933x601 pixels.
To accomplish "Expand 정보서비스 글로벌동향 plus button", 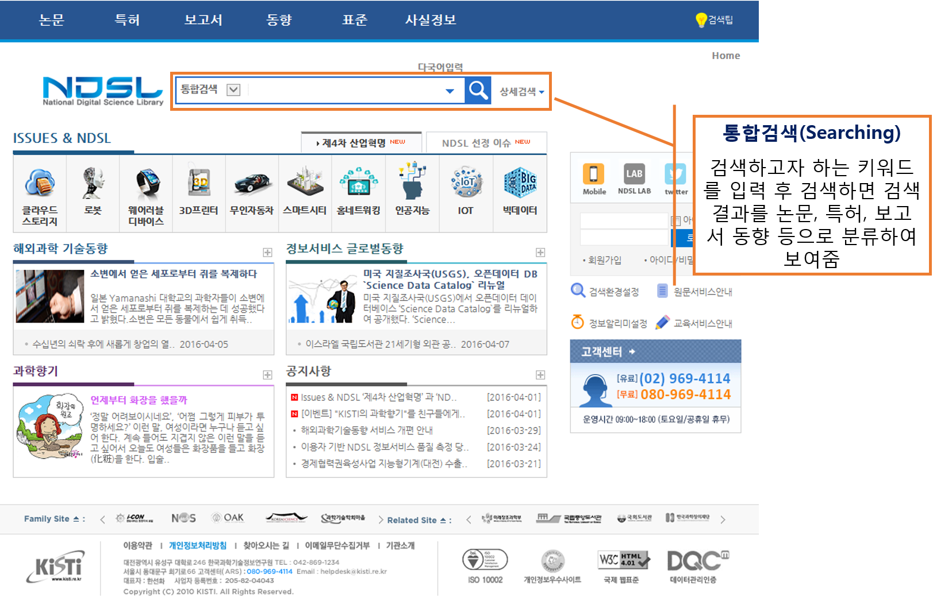I will (x=540, y=252).
